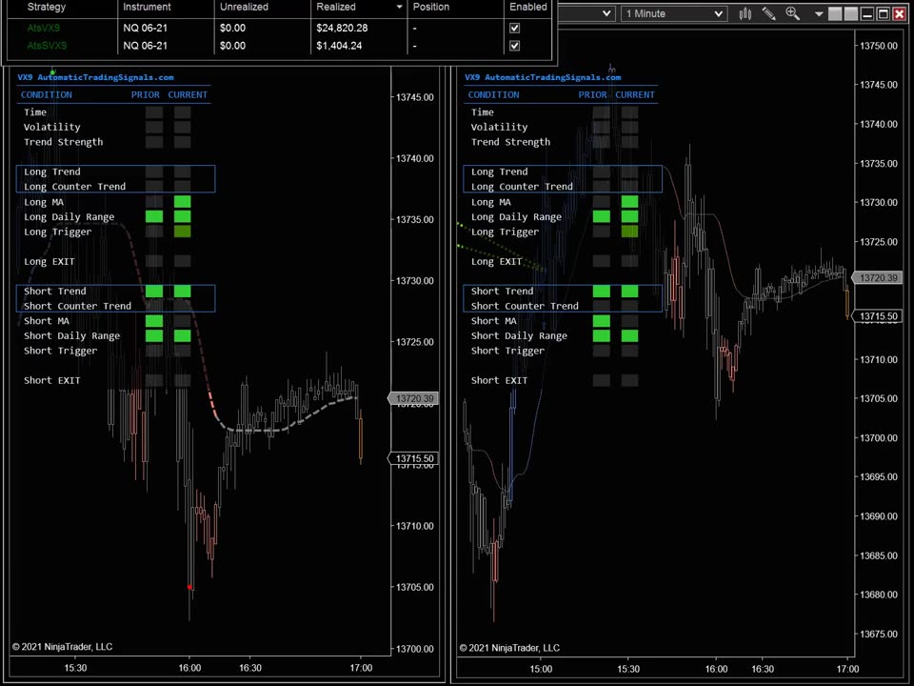Click the 17:00 time label on left chart
The height and width of the screenshot is (686, 914).
coord(361,668)
